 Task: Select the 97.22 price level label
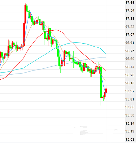(130, 27)
